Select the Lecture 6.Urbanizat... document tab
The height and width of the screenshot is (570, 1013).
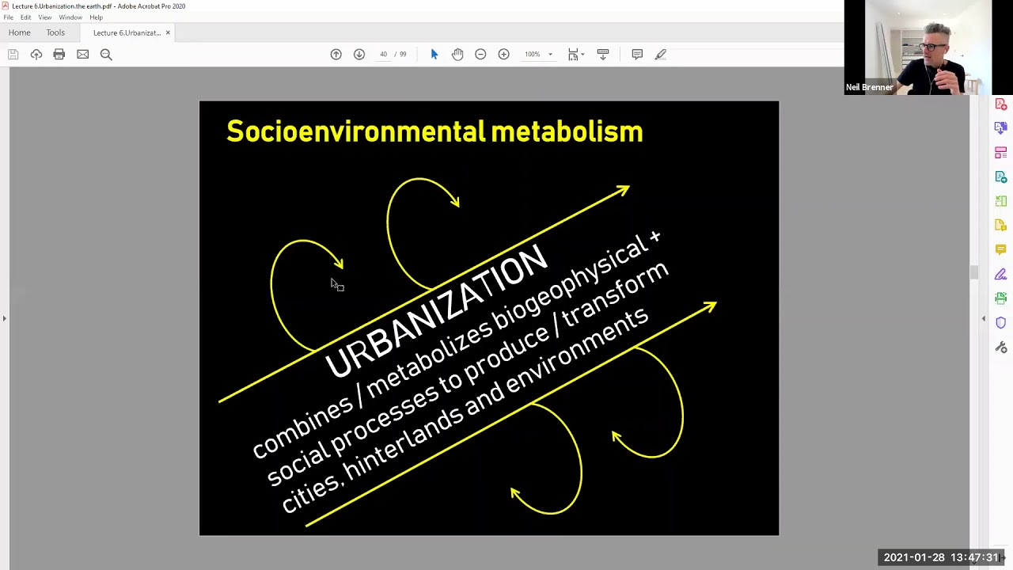click(x=127, y=32)
